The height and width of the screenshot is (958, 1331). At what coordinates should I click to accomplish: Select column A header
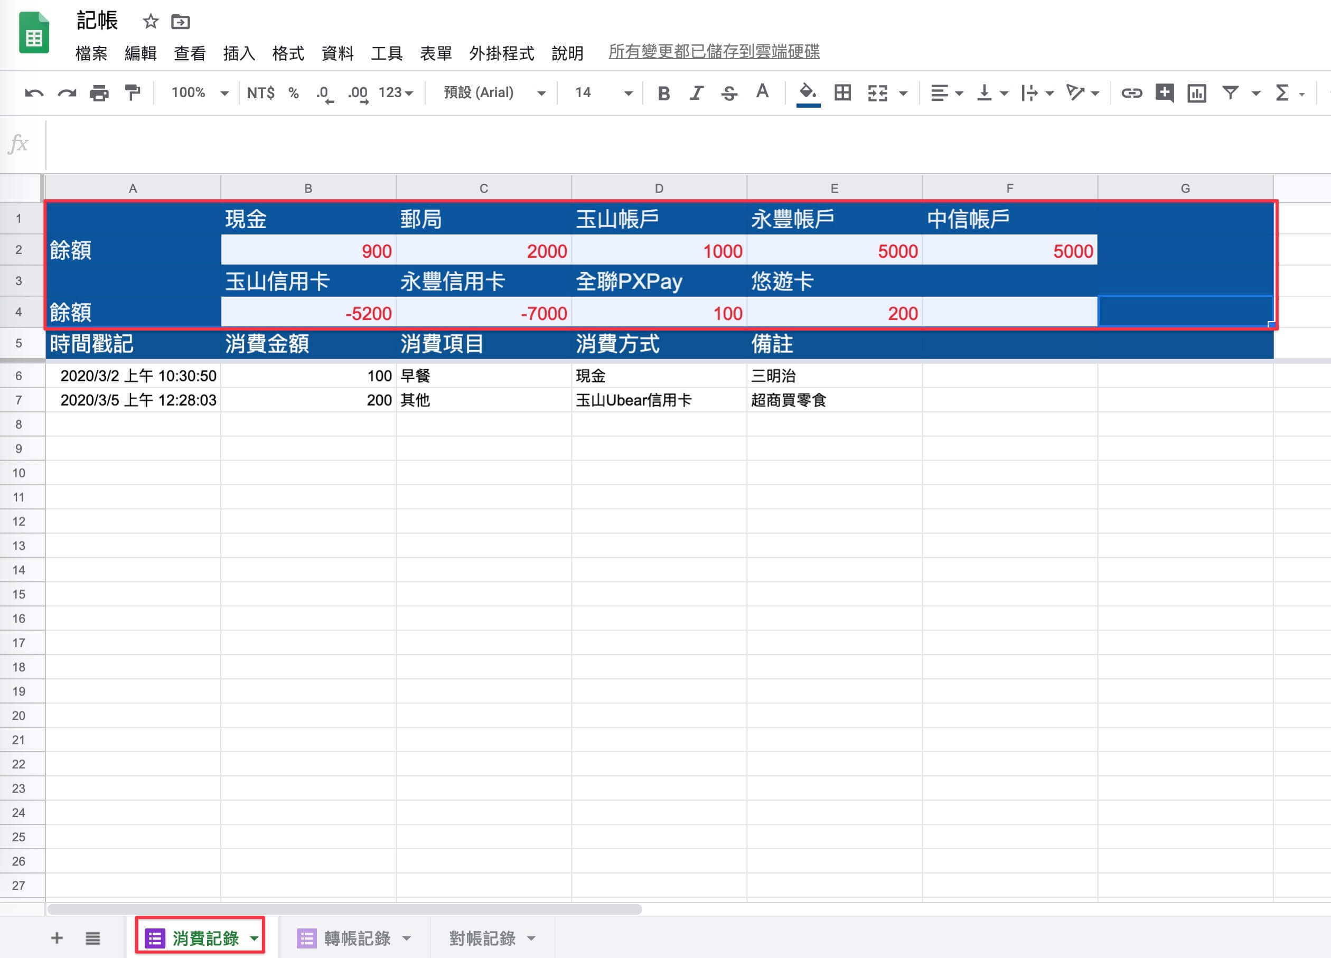coord(133,189)
